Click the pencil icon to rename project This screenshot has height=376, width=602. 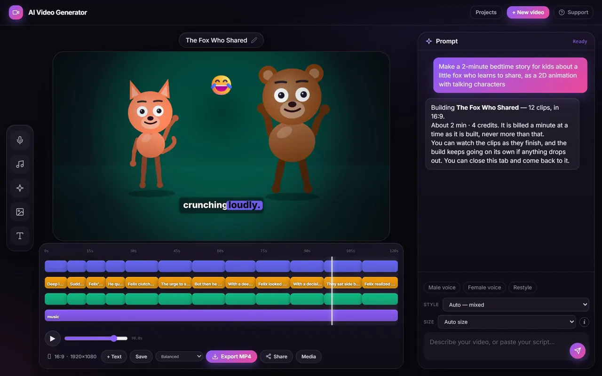(254, 40)
